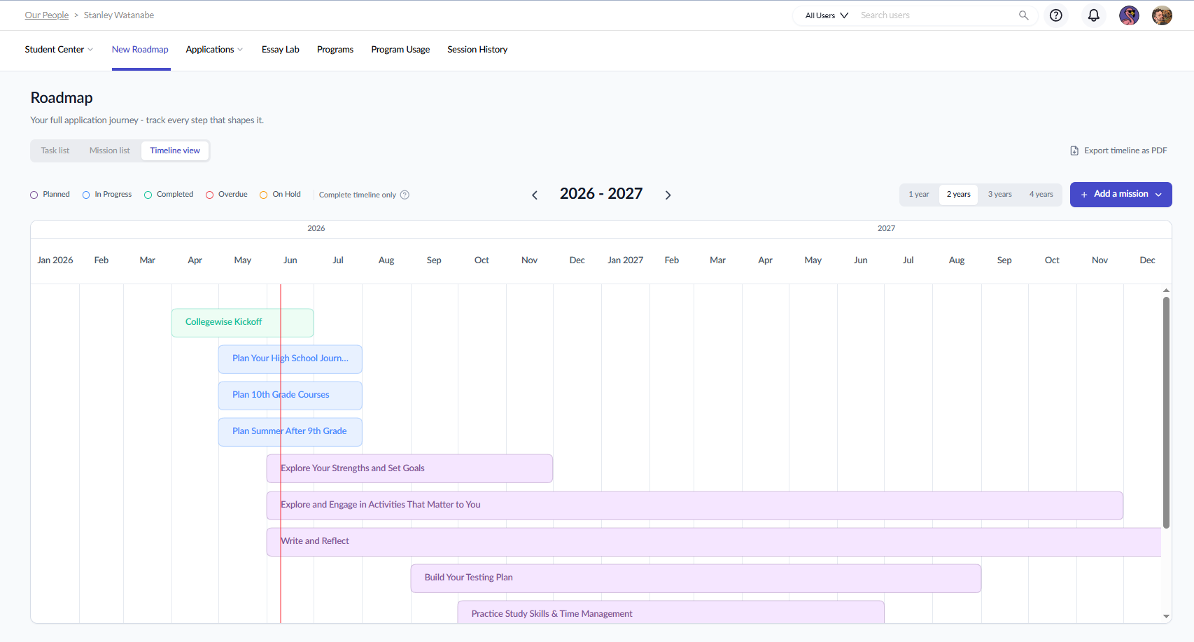Viewport: 1194px width, 642px height.
Task: Open the Build Your Testing Plan bar
Action: click(696, 578)
